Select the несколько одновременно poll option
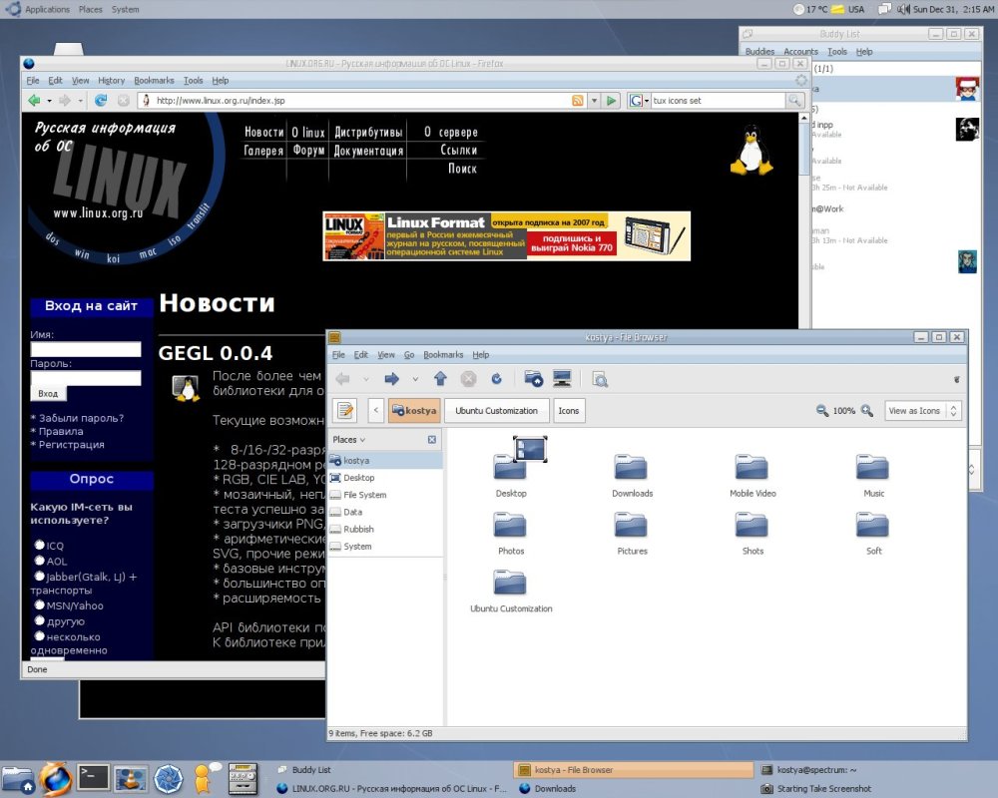This screenshot has height=798, width=998. click(x=40, y=635)
